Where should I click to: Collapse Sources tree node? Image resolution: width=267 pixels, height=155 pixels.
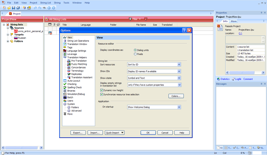[8, 28]
